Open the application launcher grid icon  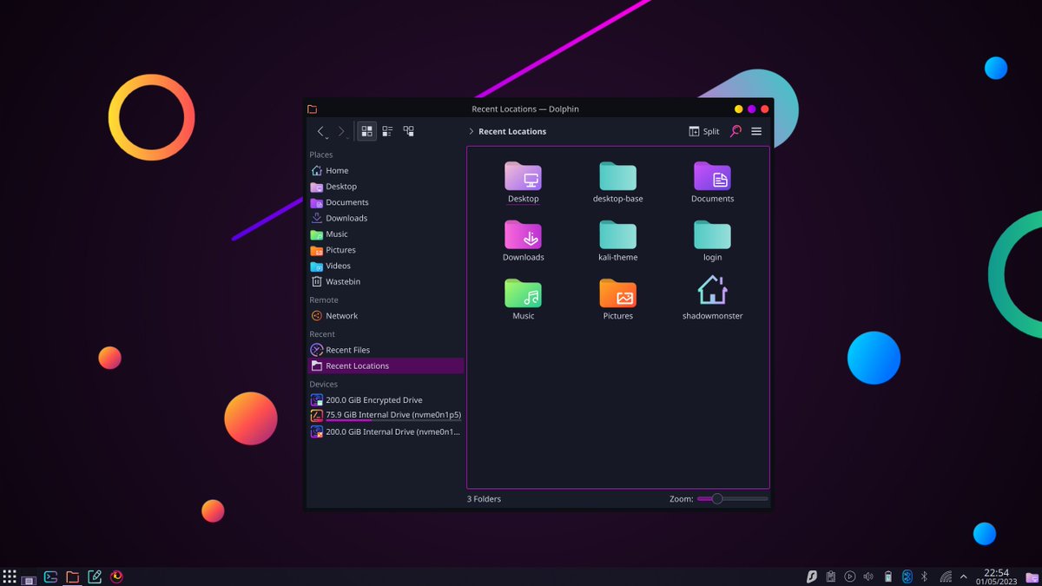pyautogui.click(x=10, y=576)
